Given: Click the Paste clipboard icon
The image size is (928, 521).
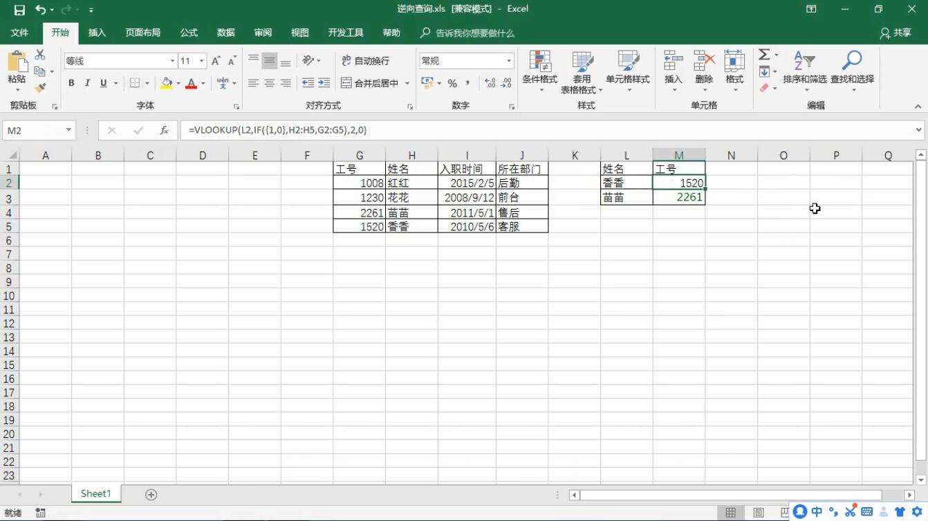Looking at the screenshot, I should (x=17, y=62).
